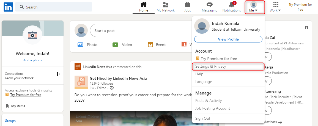Image resolution: width=318 pixels, height=126 pixels.
Task: Open Posts & Activity
Action: (209, 101)
